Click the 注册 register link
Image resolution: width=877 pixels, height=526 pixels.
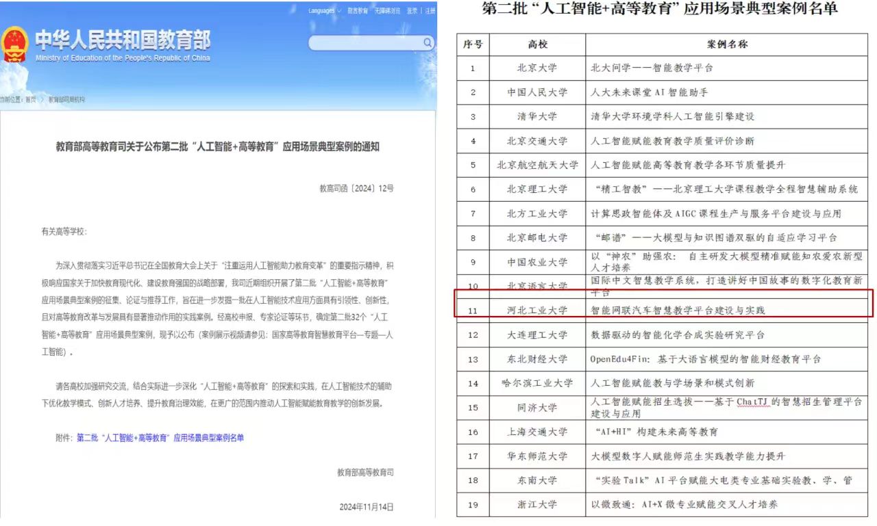430,11
